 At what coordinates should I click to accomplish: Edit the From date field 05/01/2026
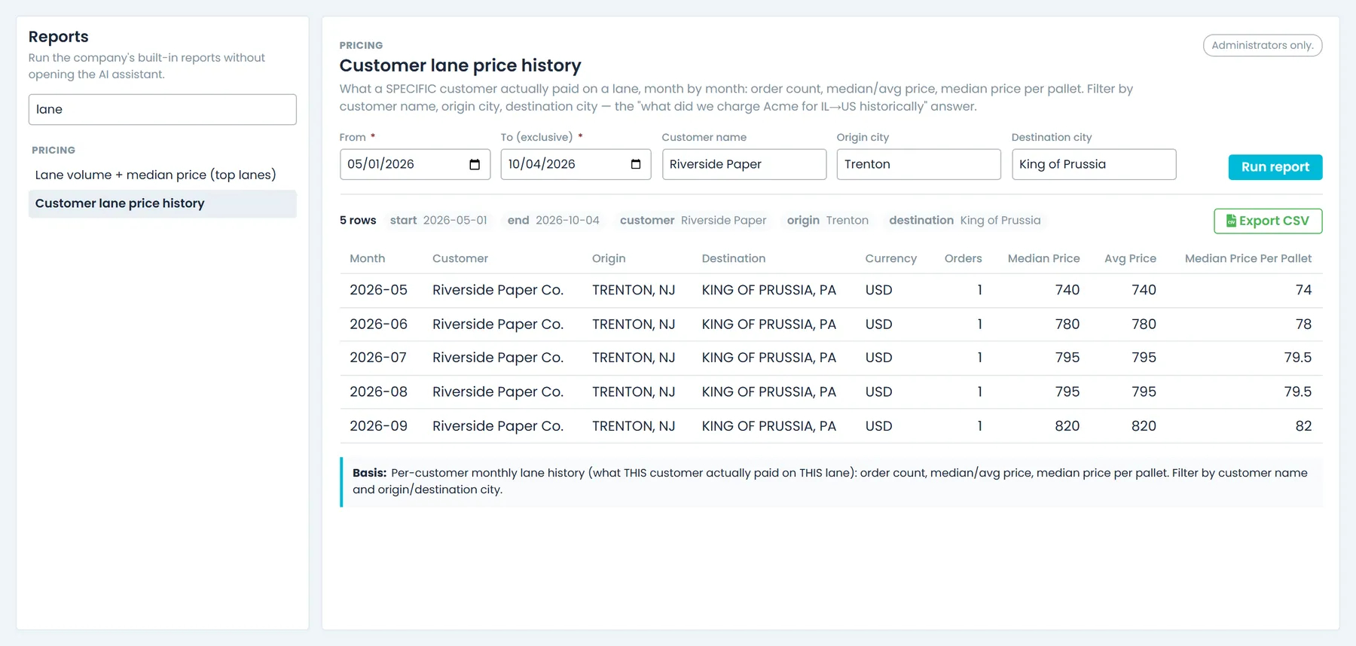pos(414,164)
